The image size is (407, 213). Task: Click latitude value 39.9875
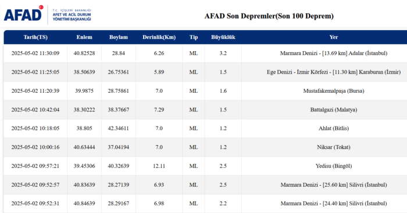[84, 91]
